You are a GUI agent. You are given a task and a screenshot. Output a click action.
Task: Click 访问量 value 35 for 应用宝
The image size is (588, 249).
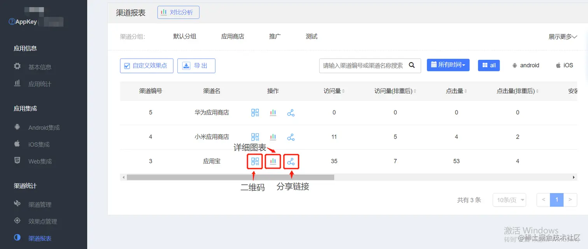(334, 161)
